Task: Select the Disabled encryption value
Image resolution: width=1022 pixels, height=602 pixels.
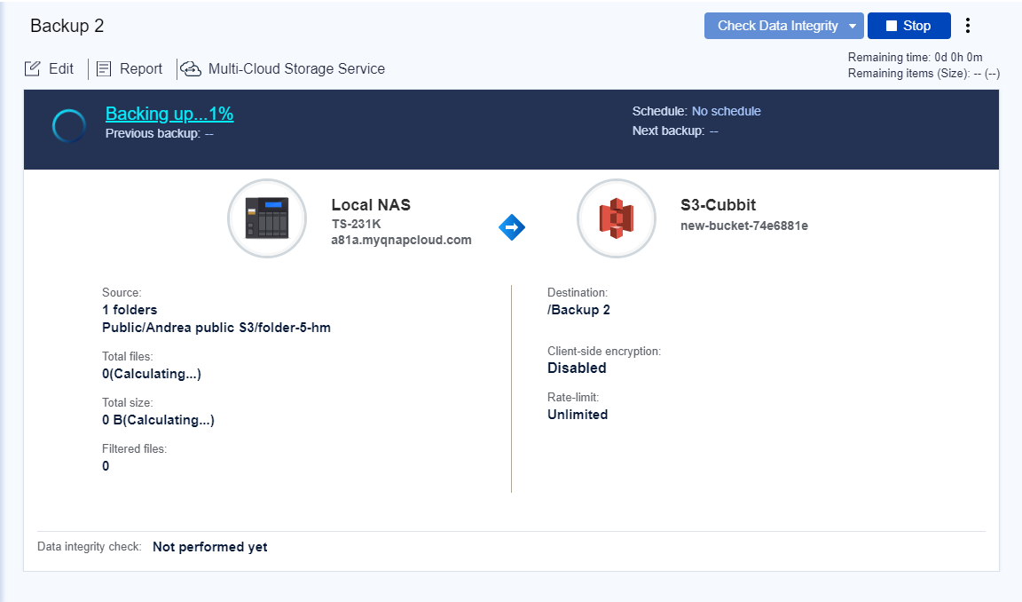Action: tap(577, 368)
